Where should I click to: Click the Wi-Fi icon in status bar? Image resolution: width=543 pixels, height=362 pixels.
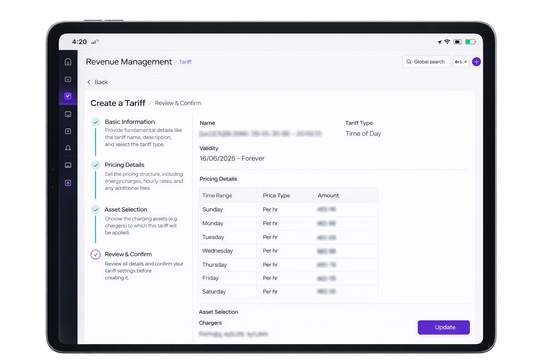point(447,42)
